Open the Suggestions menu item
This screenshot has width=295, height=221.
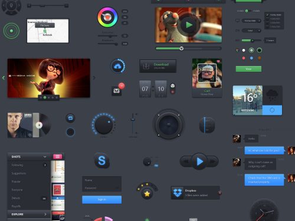29,173
